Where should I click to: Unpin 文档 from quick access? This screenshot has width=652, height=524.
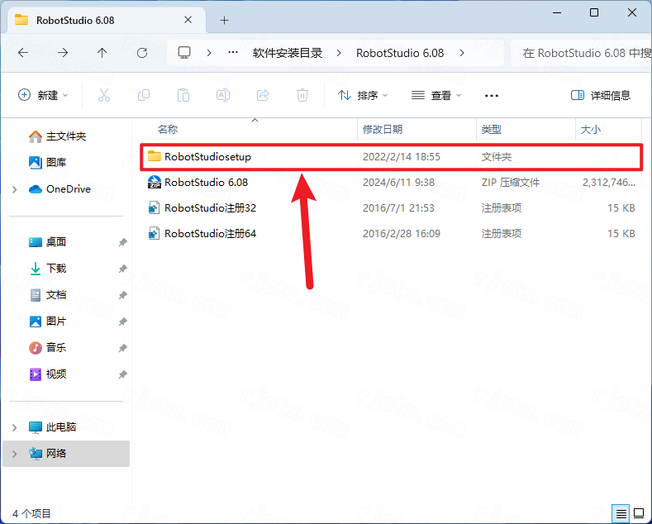point(122,295)
